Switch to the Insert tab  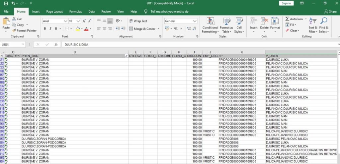tap(36, 12)
